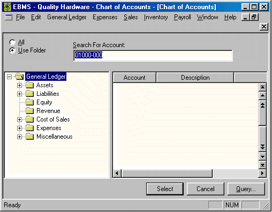Expand the Miscellaneous folder
This screenshot has height=212, width=272.
pyautogui.click(x=19, y=137)
